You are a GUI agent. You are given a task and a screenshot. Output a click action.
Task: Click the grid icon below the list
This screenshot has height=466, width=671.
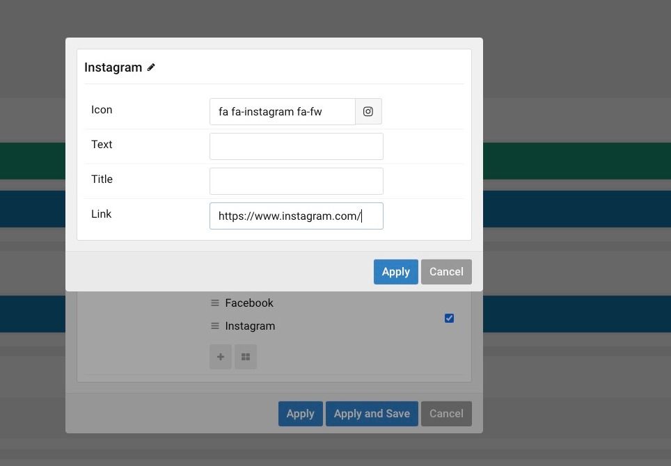coord(246,357)
